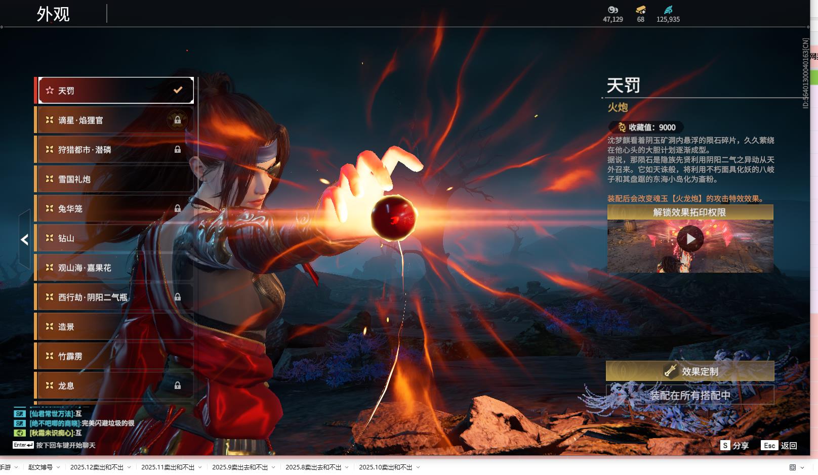
Task: Click the collection value (收藏值) spiral icon
Action: [622, 127]
